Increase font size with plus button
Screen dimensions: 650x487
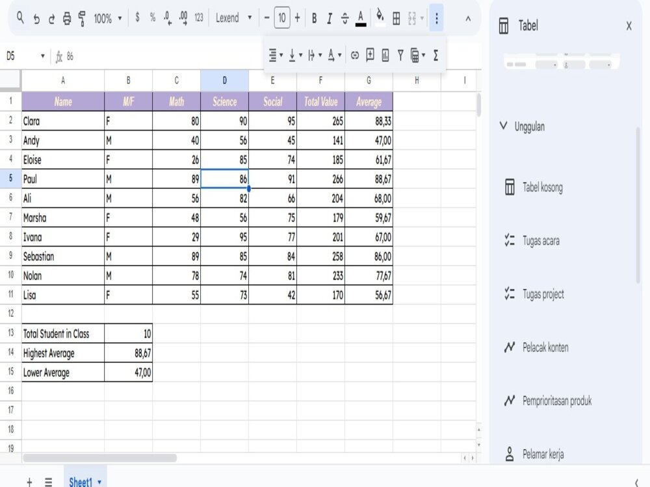point(297,18)
